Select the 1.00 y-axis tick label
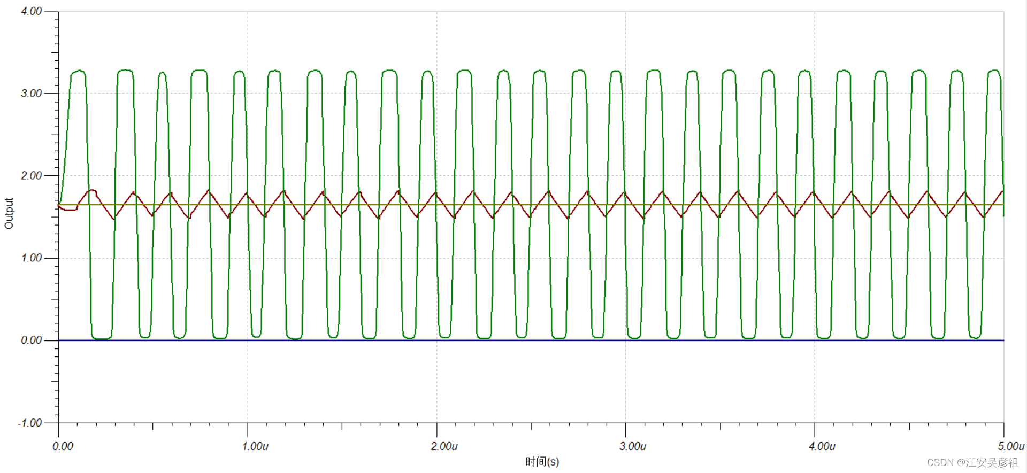The image size is (1027, 473). coord(31,258)
